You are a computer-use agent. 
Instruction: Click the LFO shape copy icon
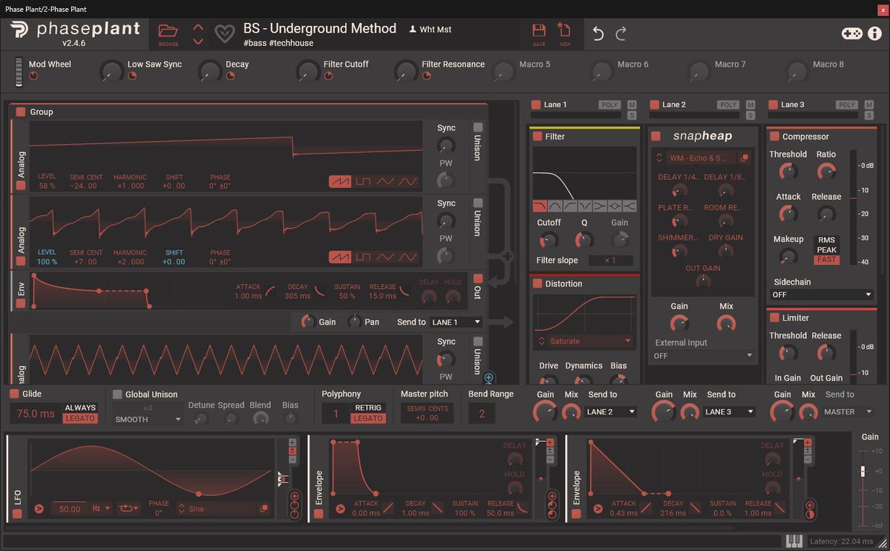point(264,509)
